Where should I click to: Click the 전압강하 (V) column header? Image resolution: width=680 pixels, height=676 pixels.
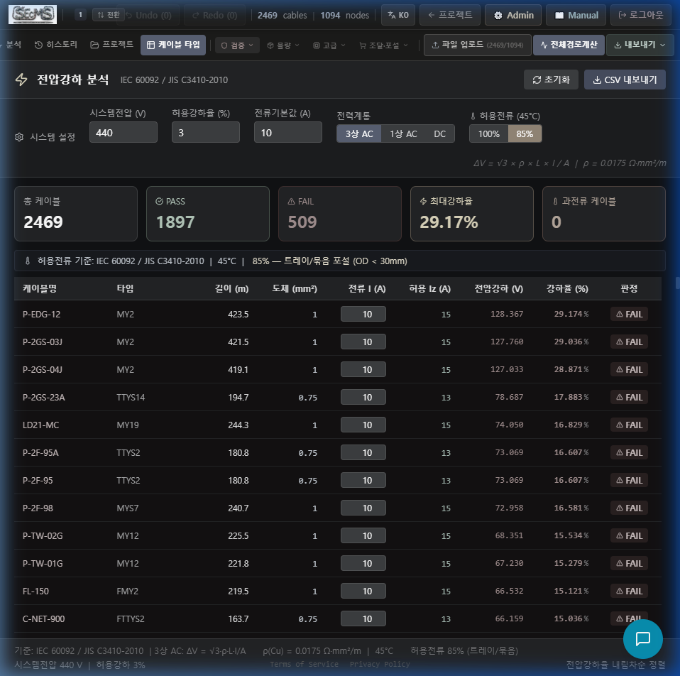pos(499,288)
